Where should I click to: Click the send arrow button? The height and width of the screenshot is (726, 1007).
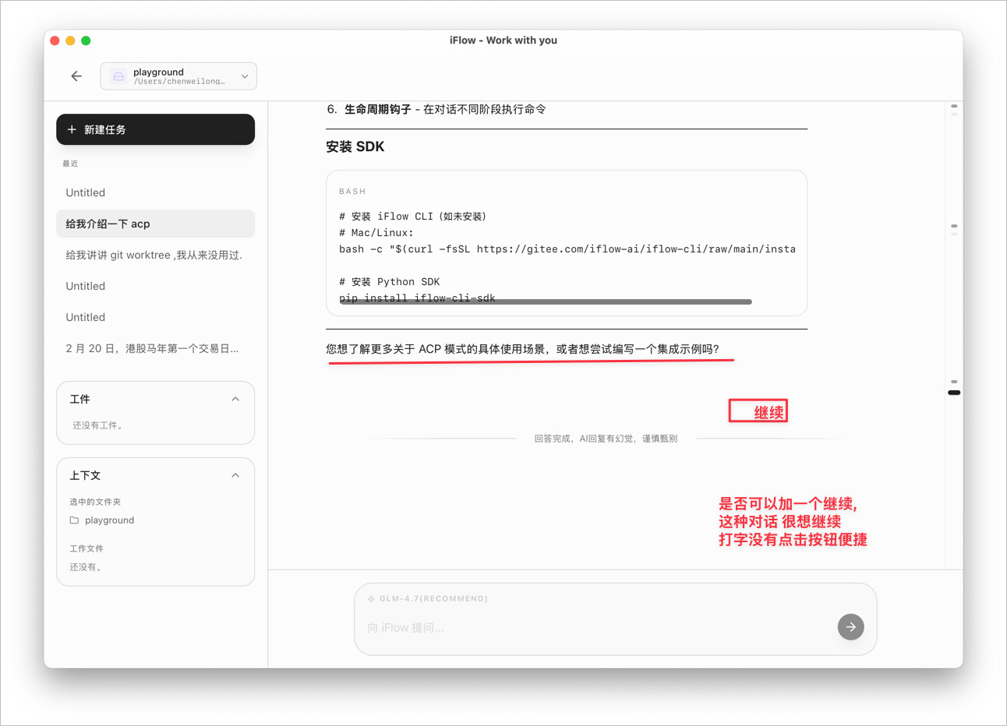pos(850,626)
